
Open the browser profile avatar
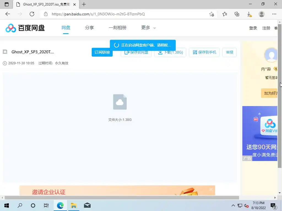click(x=262, y=14)
